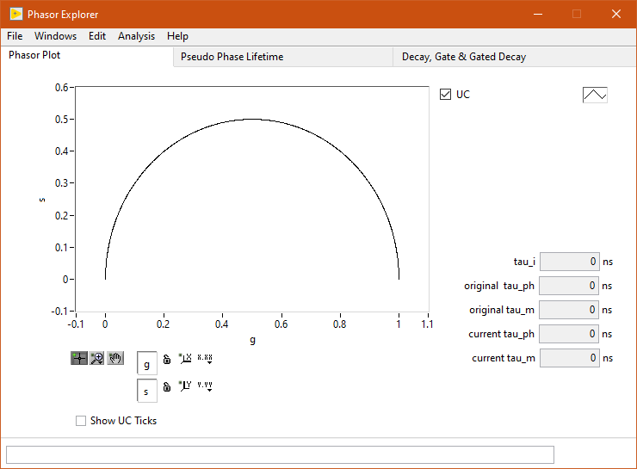Click the original tau_m value field
This screenshot has width=637, height=469.
pyautogui.click(x=569, y=310)
